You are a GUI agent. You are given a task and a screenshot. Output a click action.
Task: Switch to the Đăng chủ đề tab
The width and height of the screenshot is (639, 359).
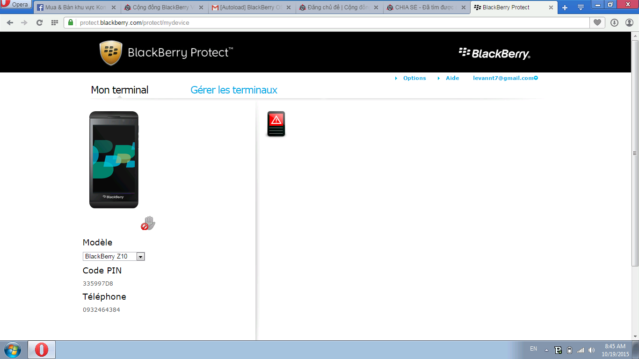click(340, 7)
